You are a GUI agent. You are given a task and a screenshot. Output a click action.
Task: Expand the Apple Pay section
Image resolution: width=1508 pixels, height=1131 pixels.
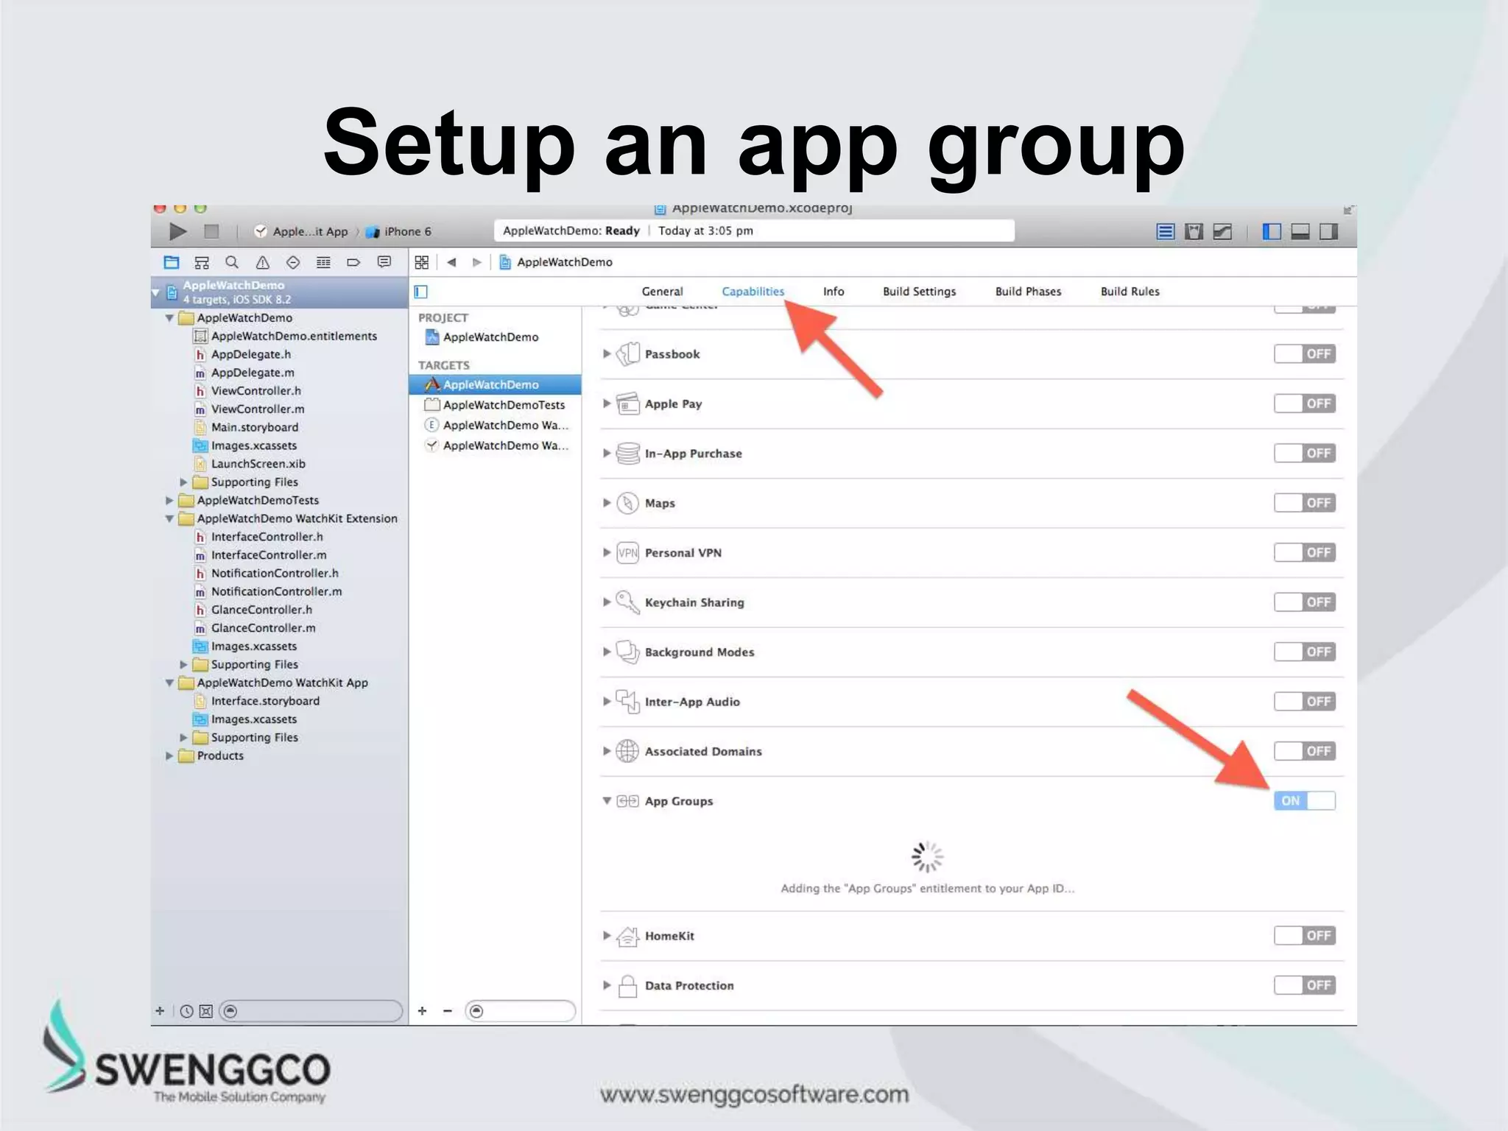tap(607, 404)
